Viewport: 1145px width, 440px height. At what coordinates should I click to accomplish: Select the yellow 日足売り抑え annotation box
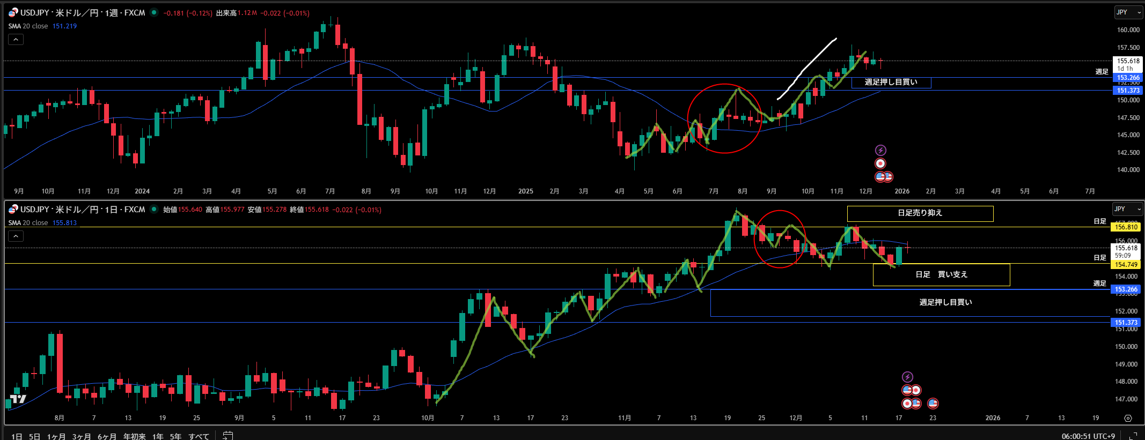[920, 213]
